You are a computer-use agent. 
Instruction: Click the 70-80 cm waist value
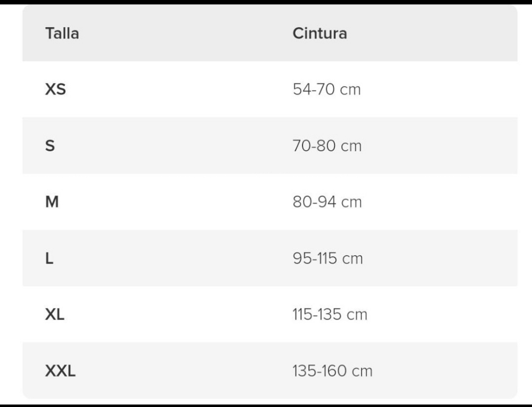(x=327, y=145)
